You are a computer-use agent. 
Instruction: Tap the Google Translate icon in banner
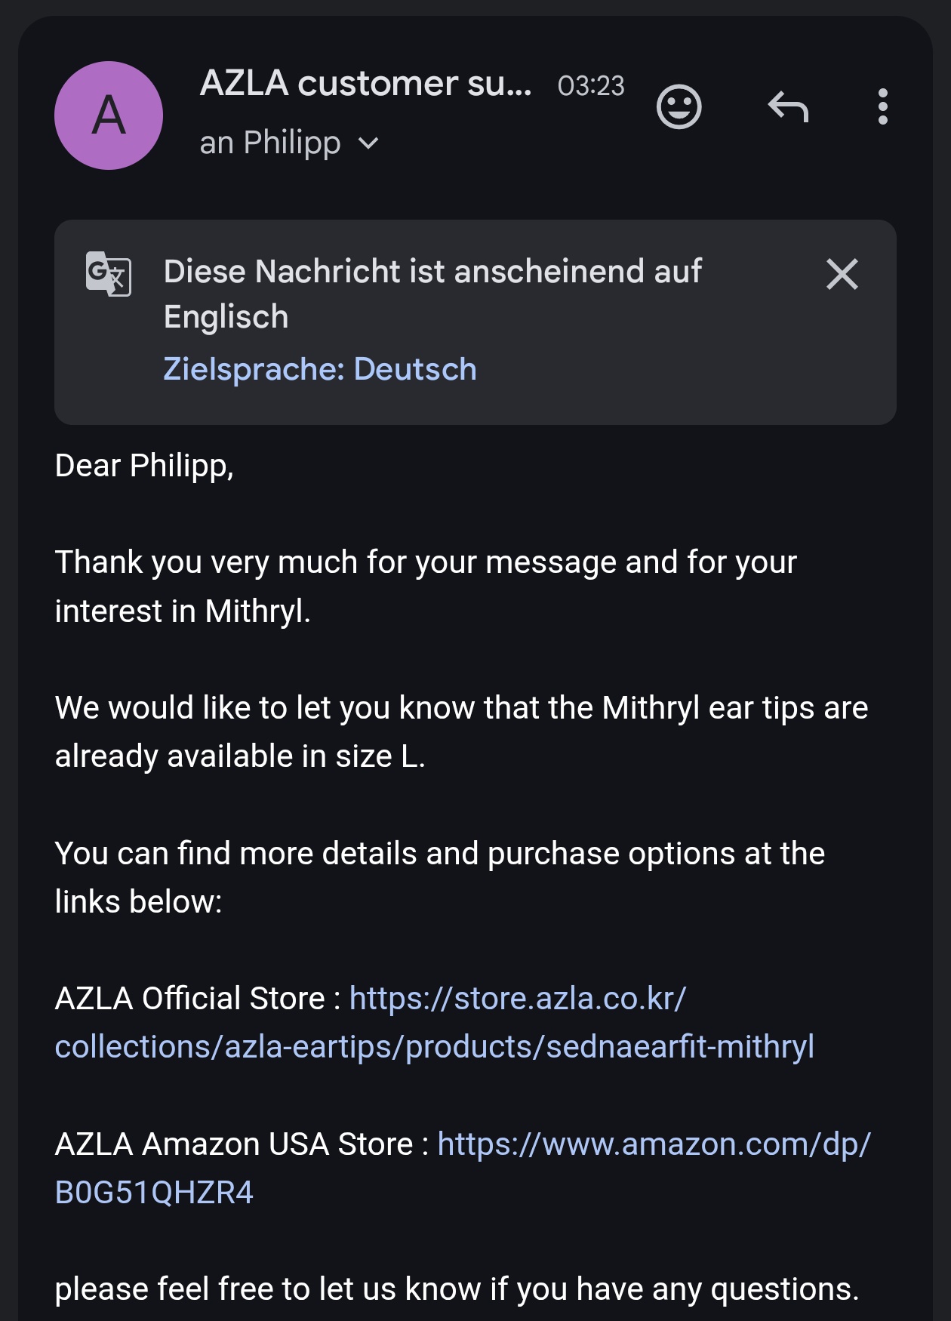(x=109, y=273)
